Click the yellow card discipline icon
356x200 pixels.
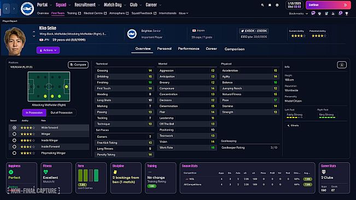115,172
